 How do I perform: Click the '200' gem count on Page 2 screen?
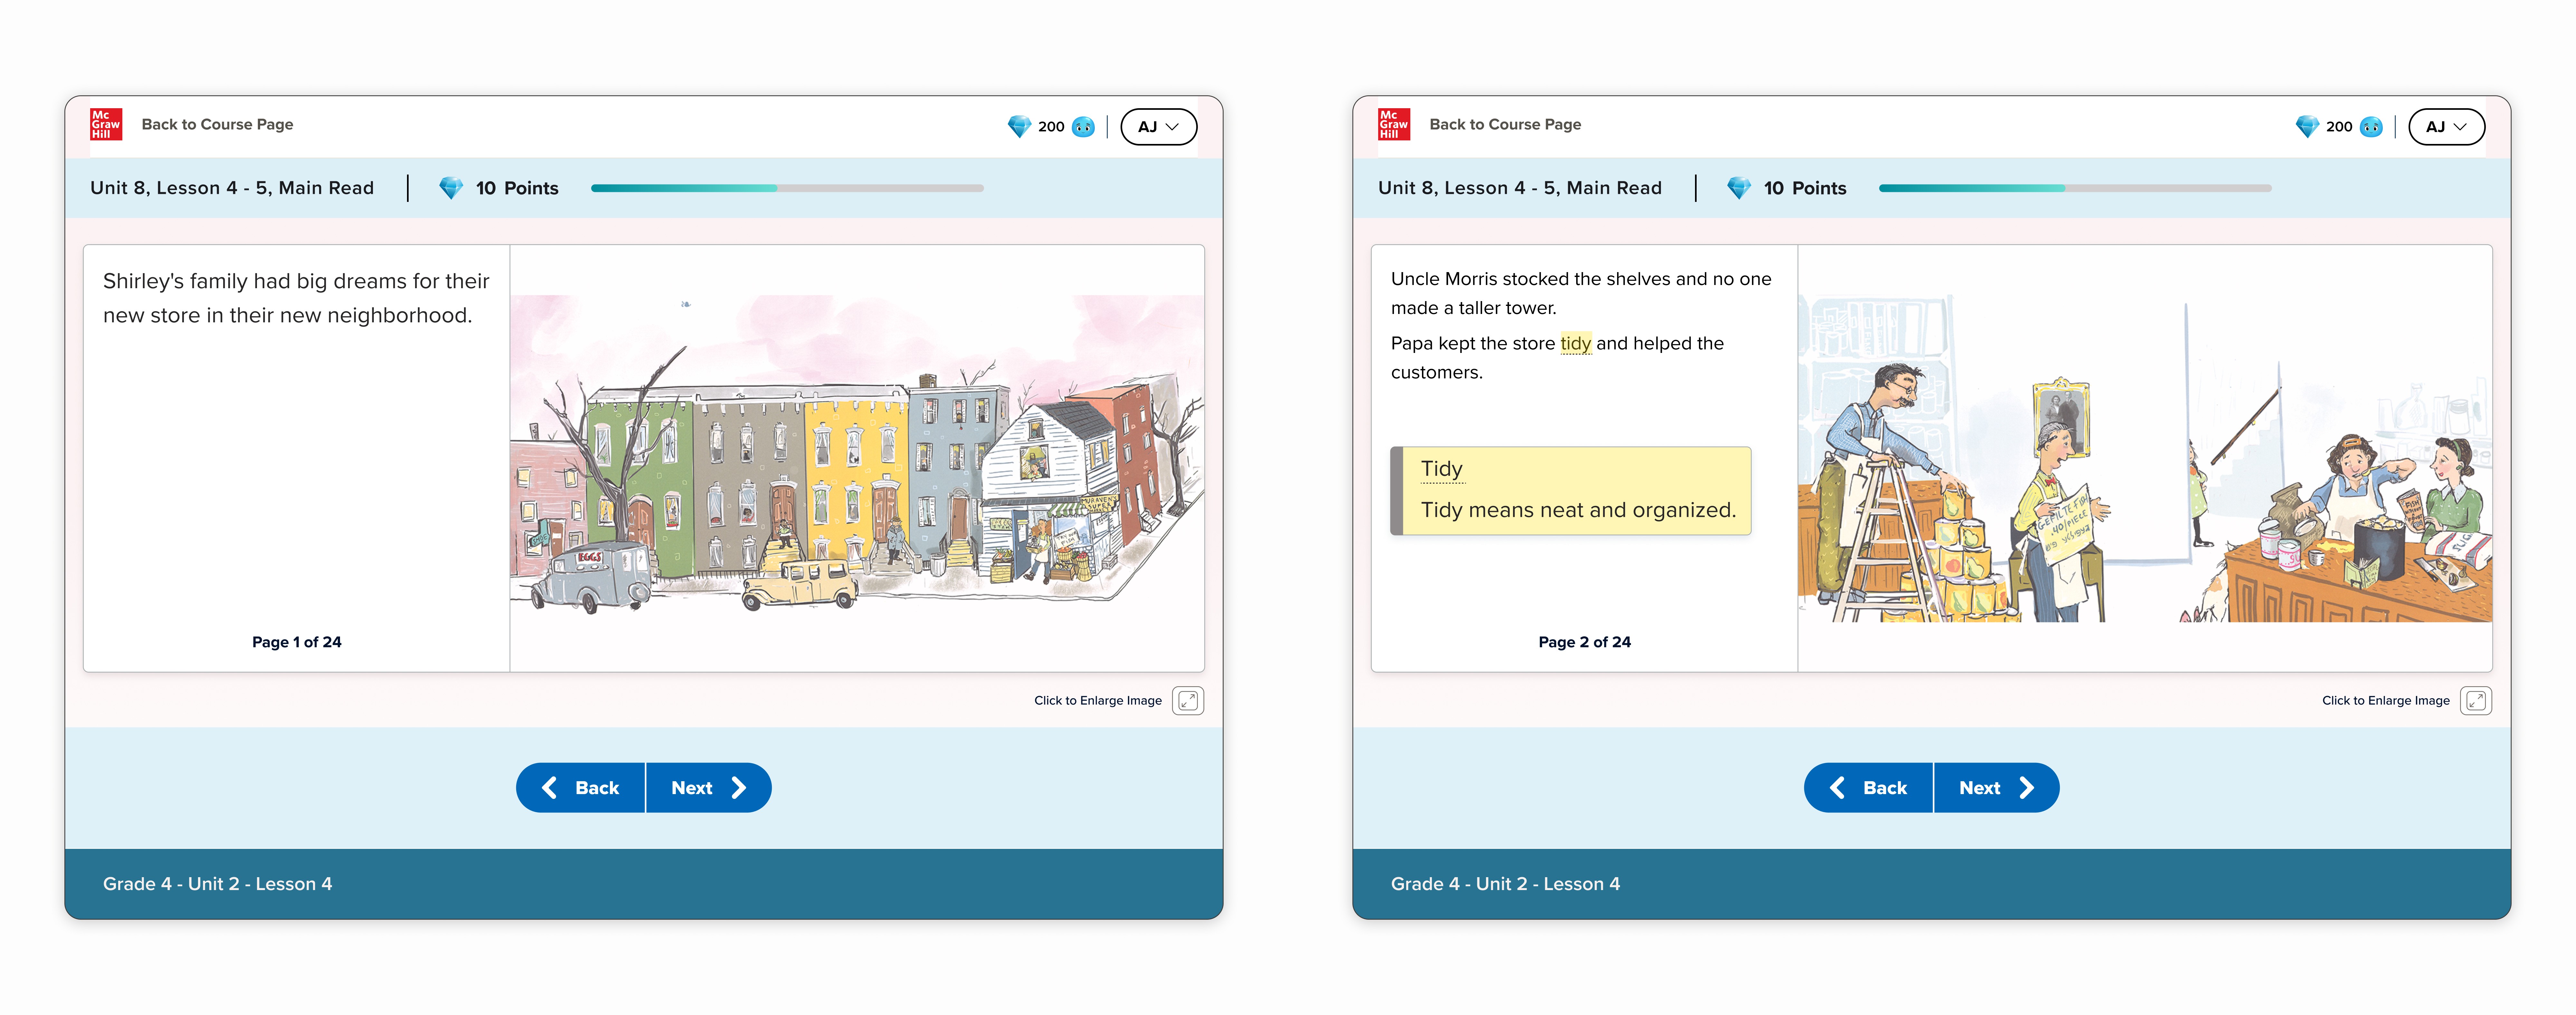pyautogui.click(x=2339, y=127)
